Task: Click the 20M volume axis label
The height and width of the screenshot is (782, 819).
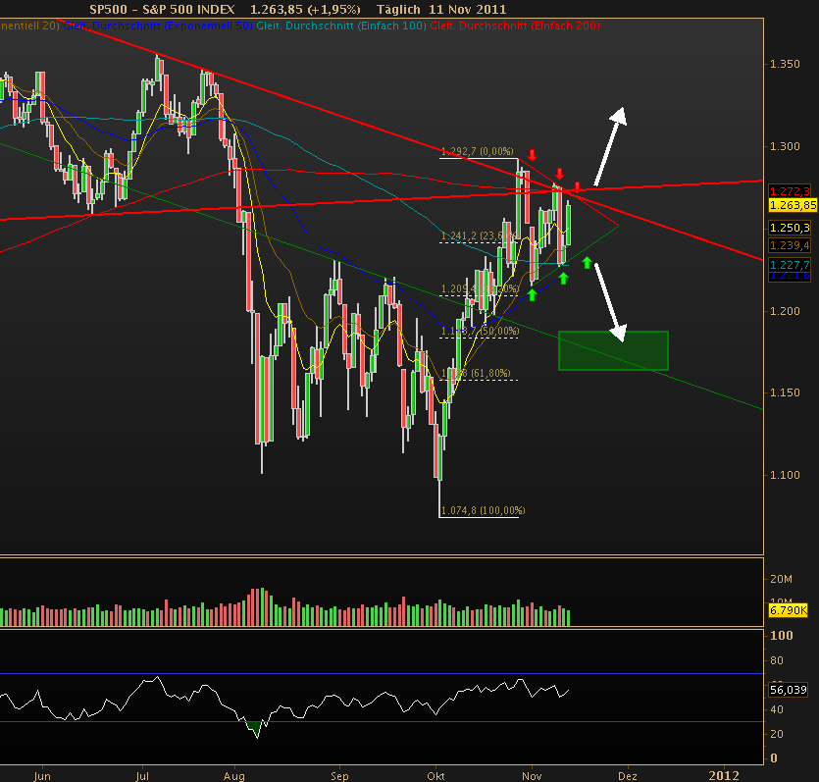Action: point(782,579)
